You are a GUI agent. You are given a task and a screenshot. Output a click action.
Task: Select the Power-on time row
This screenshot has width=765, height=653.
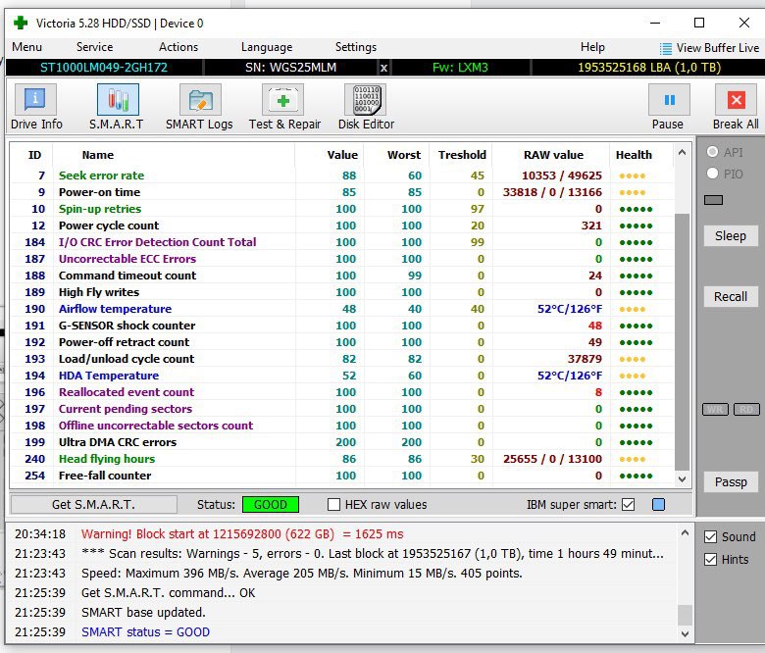tap(342, 192)
